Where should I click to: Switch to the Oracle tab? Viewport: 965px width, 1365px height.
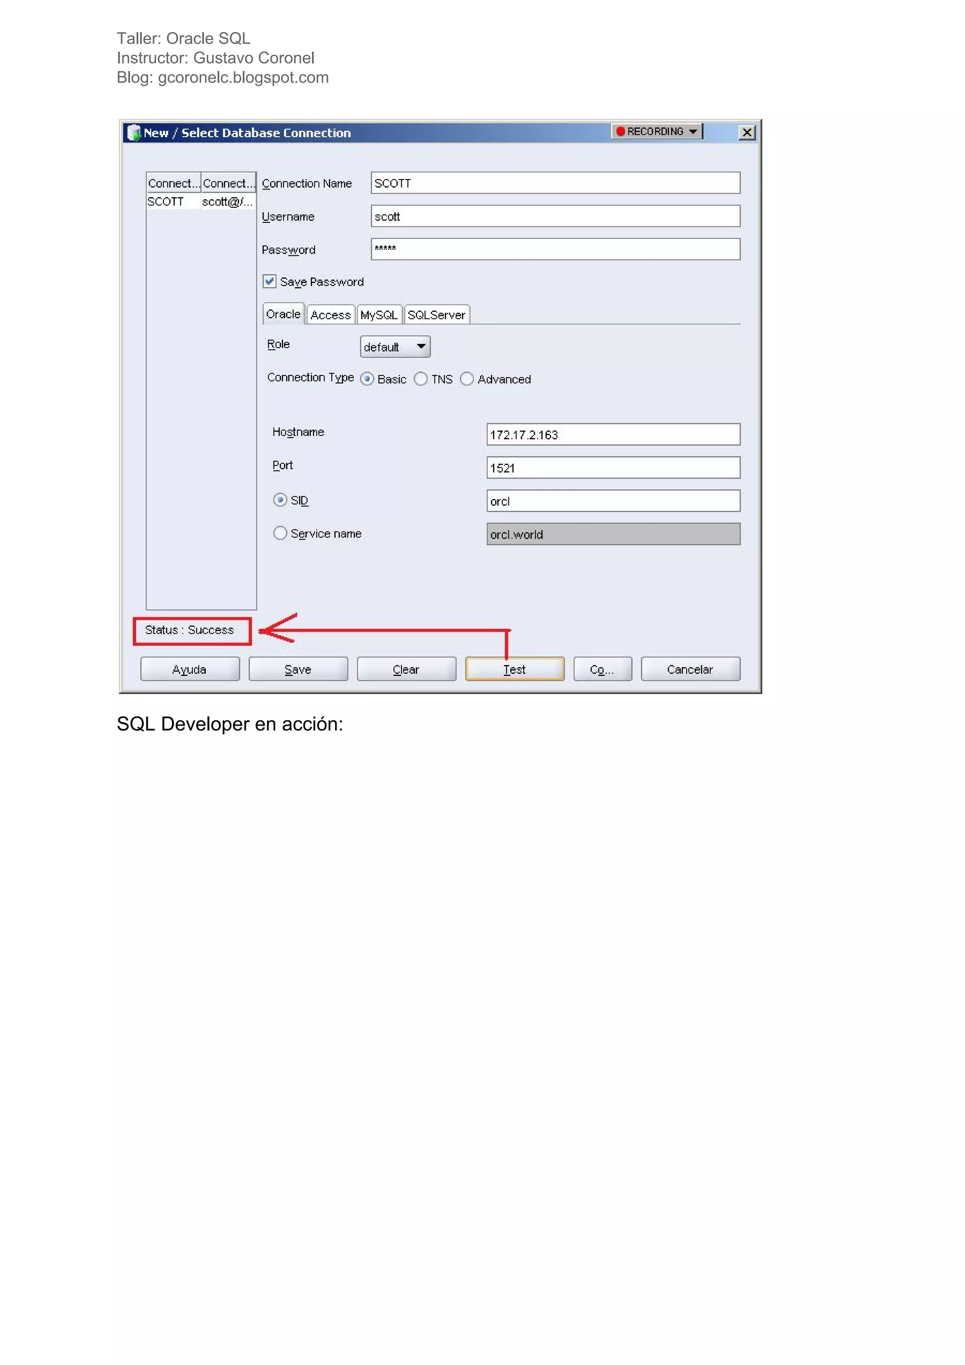(284, 314)
